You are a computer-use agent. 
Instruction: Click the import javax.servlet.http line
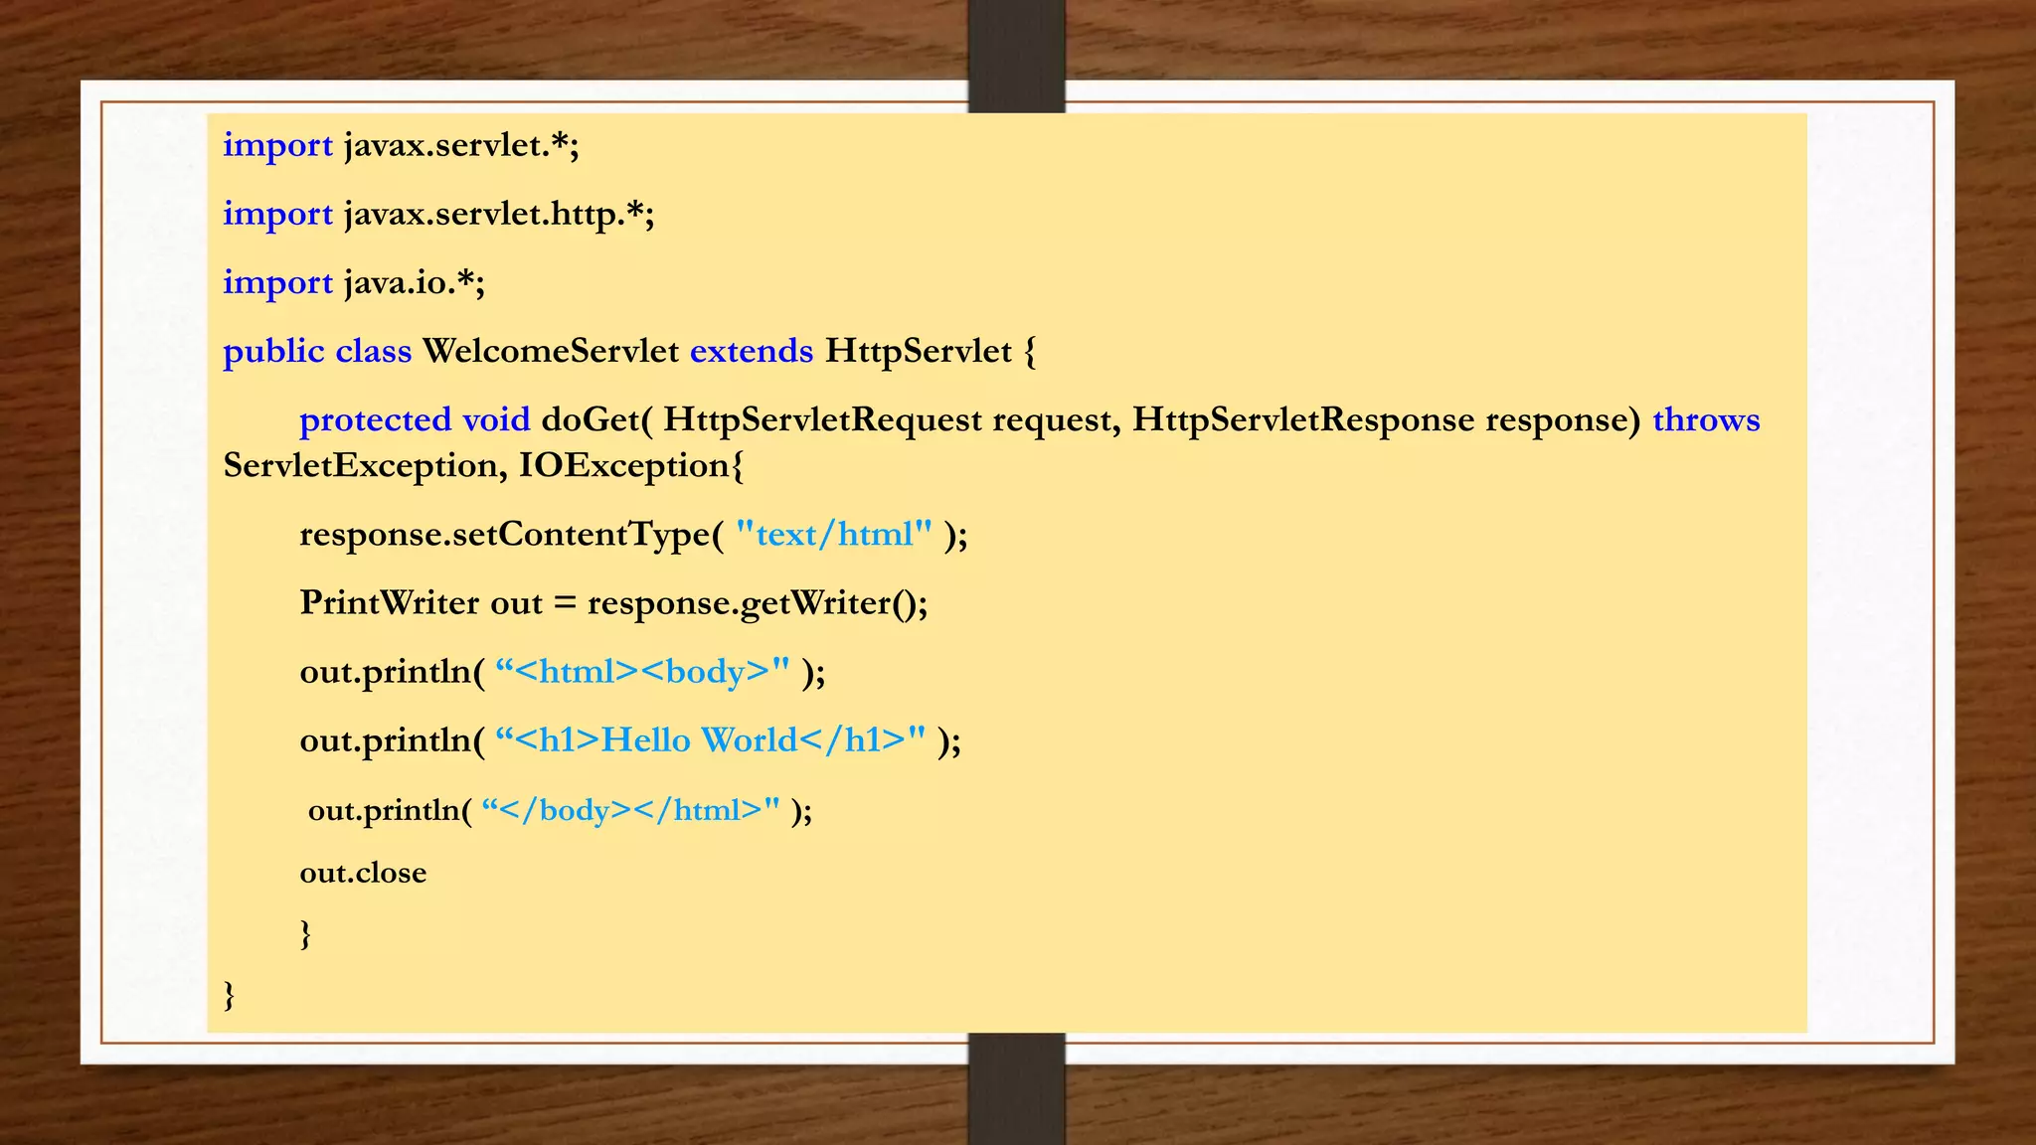click(x=438, y=215)
